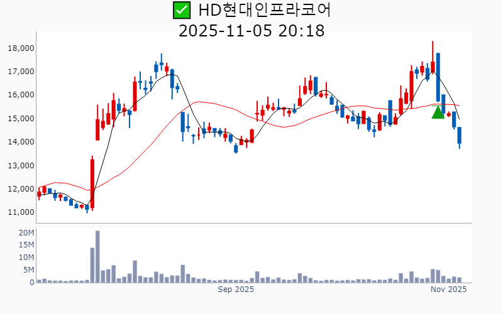Click the 15M volume axis label

pyautogui.click(x=26, y=246)
